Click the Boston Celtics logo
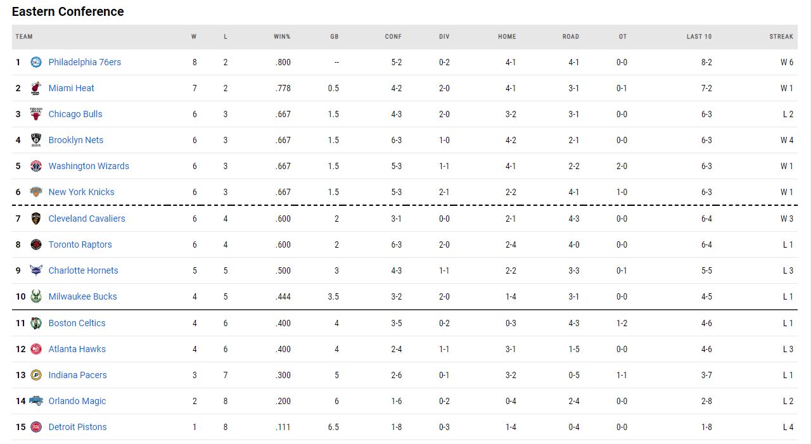 36,323
